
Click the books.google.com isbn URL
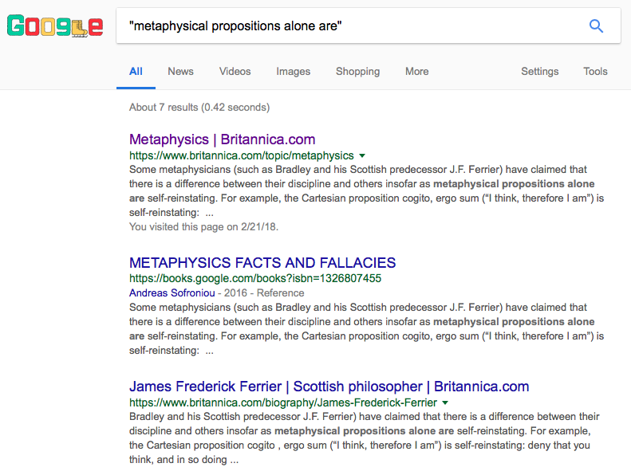255,278
